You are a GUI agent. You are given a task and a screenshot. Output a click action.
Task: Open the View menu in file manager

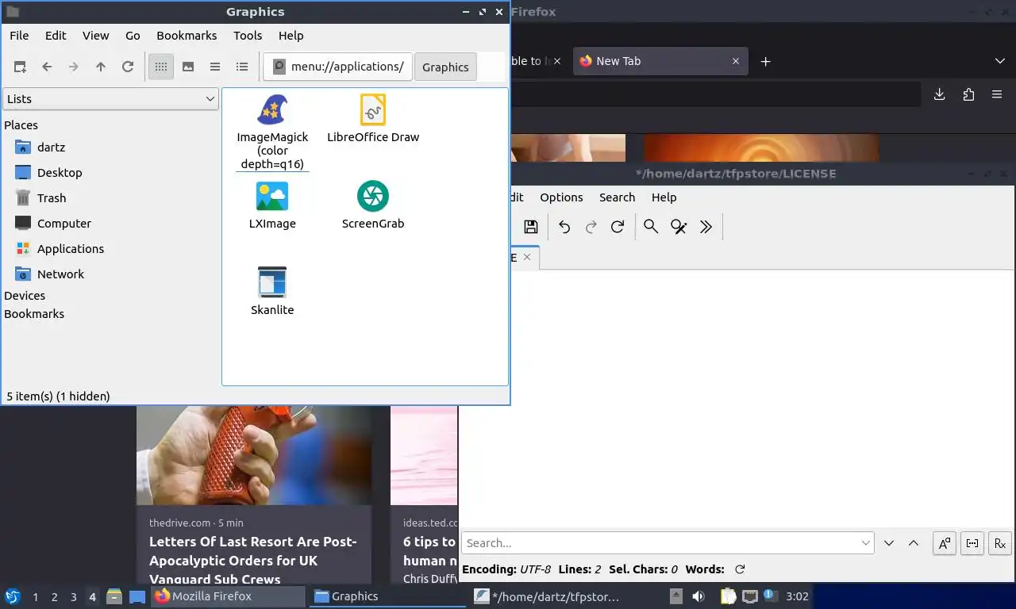pyautogui.click(x=96, y=36)
